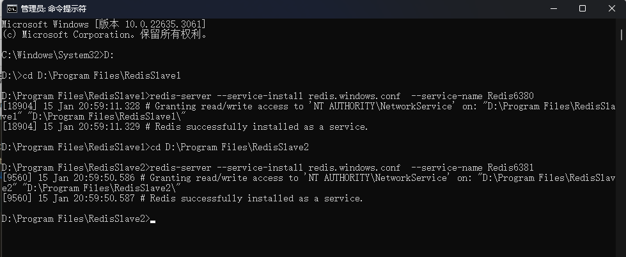Maximize the administrator command prompt window
Viewport: 626px width, 257px height.
point(583,8)
